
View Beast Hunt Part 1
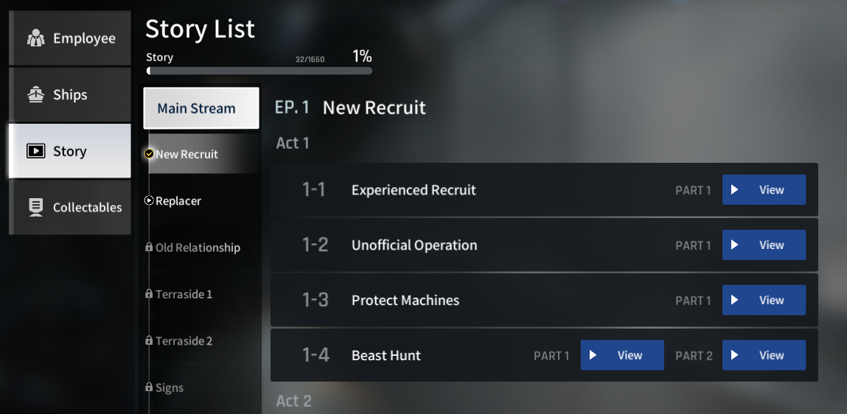621,355
